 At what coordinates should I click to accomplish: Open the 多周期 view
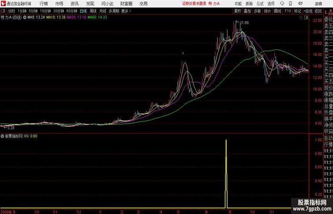tap(114, 11)
